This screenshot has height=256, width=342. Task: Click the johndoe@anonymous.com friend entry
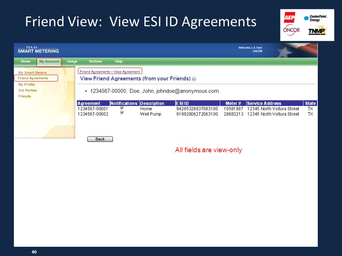[x=154, y=91]
